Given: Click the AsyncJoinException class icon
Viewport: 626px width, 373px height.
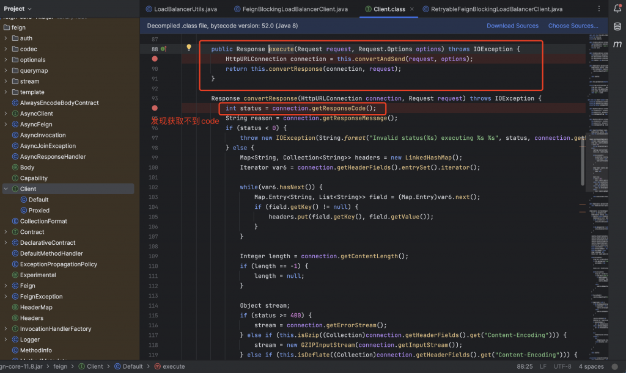Looking at the screenshot, I should pos(15,146).
